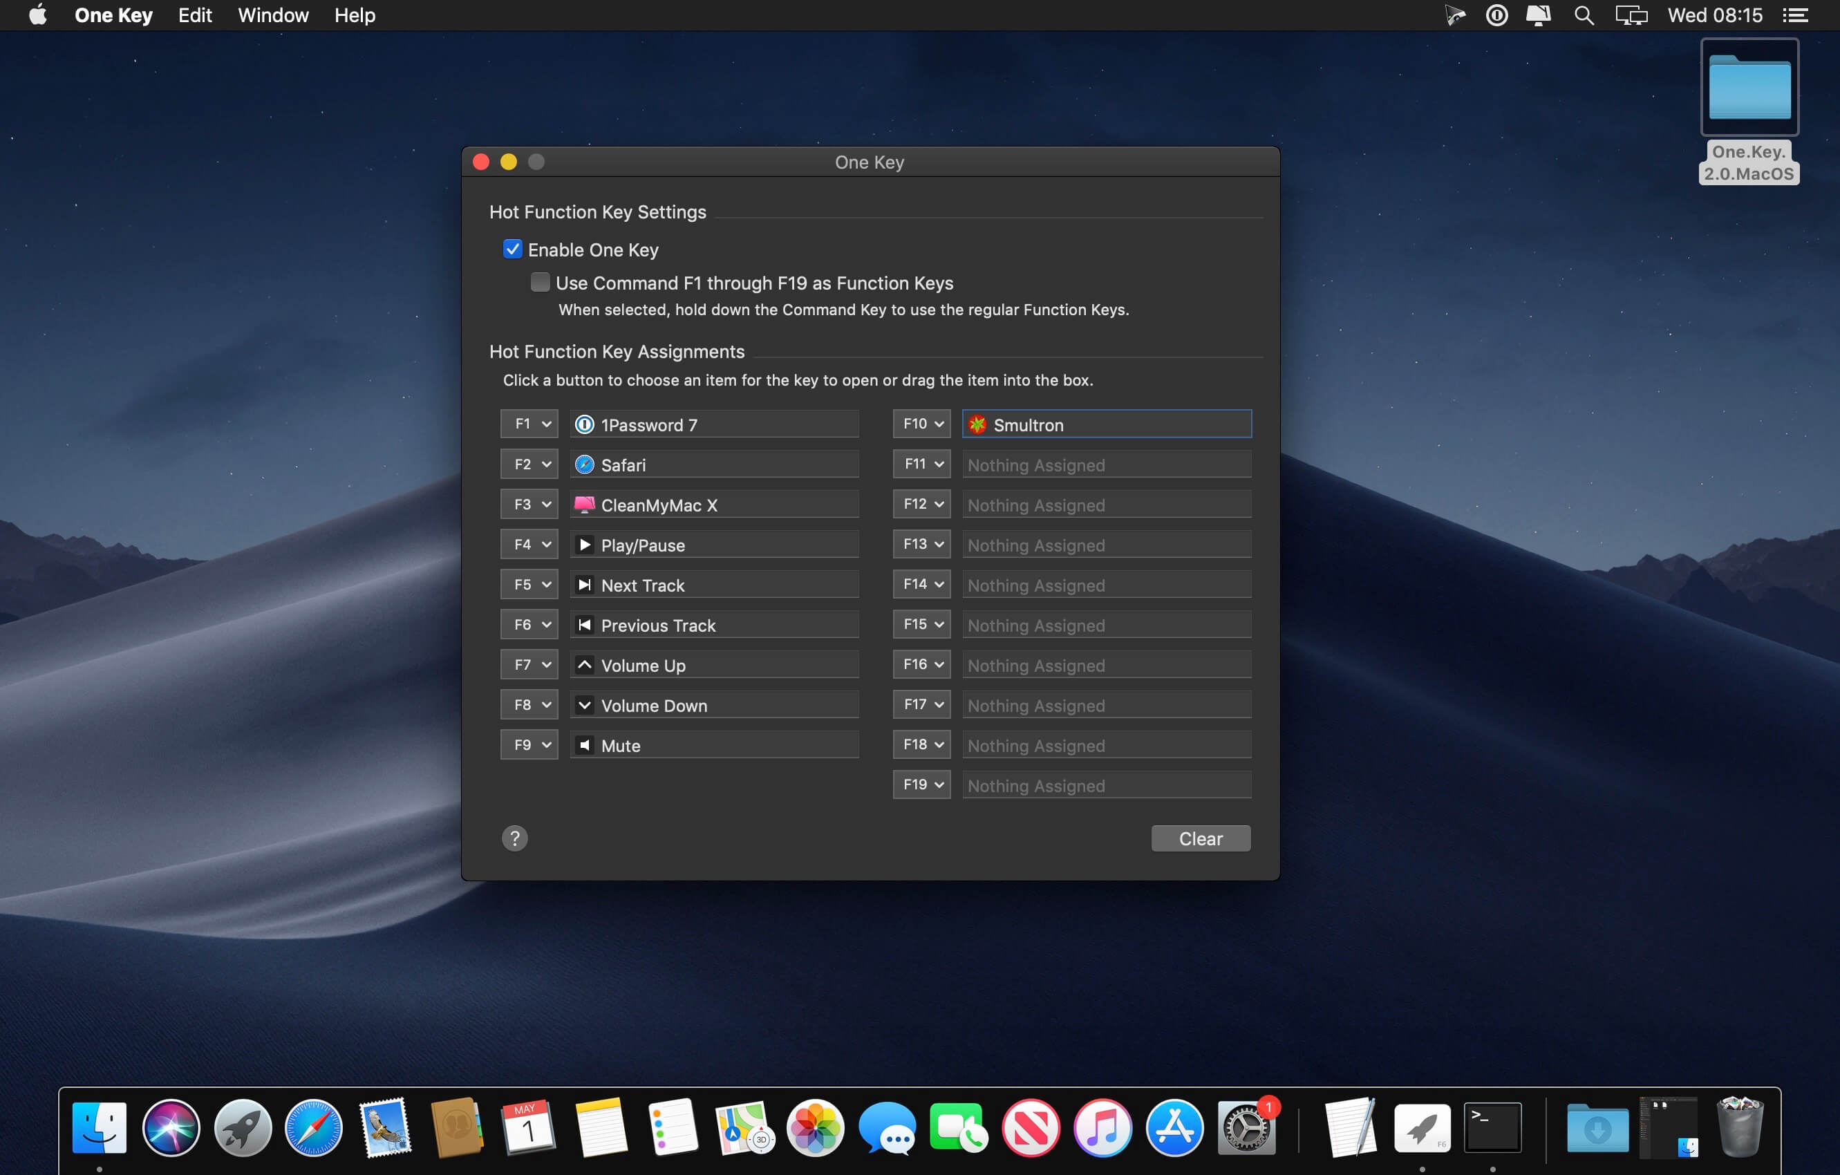Screen dimensions: 1840x1175
Task: Open the Window menu
Action: (273, 15)
